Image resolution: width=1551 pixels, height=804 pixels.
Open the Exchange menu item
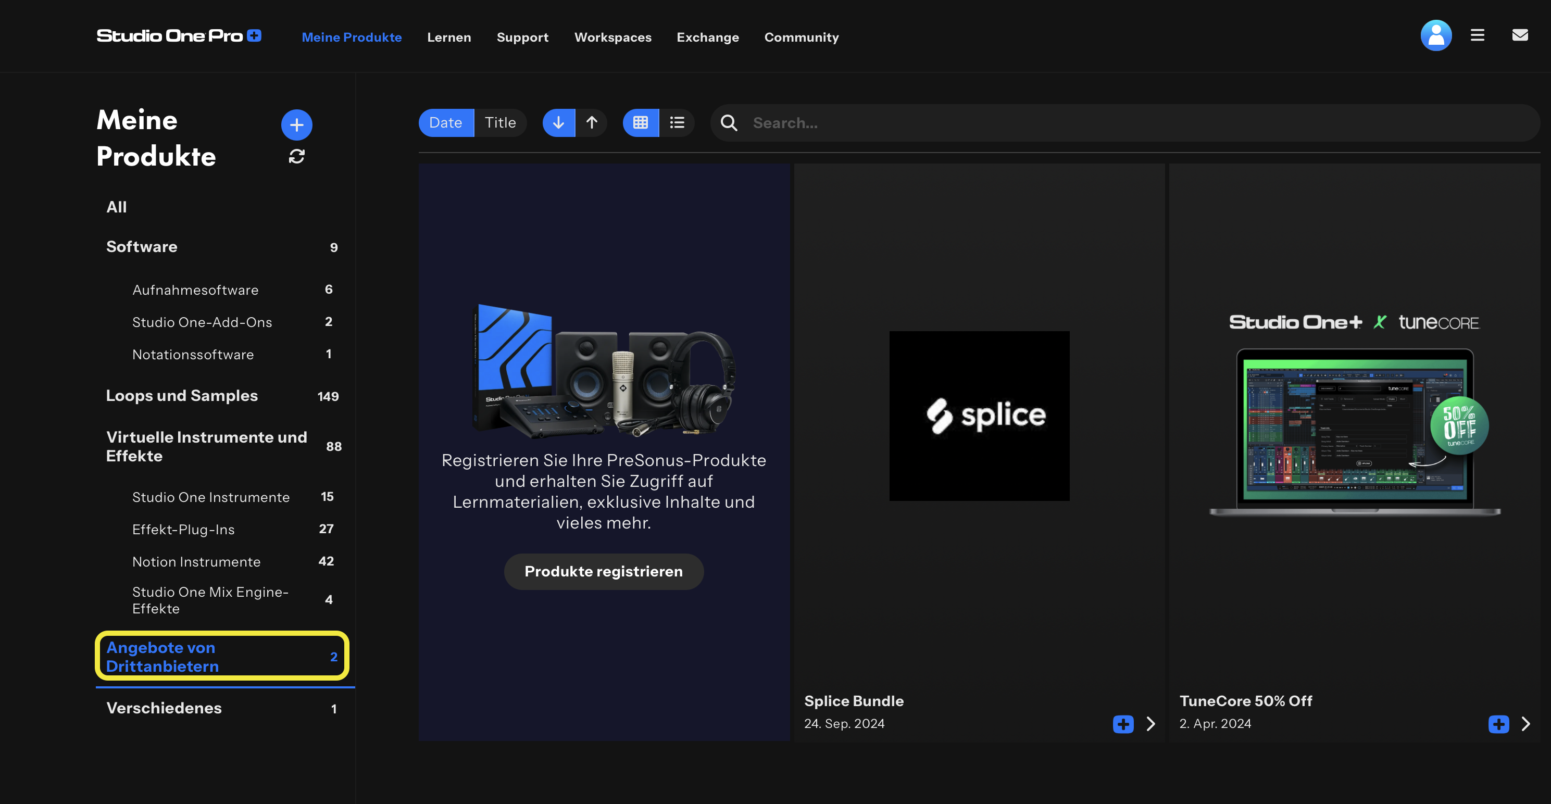tap(707, 37)
